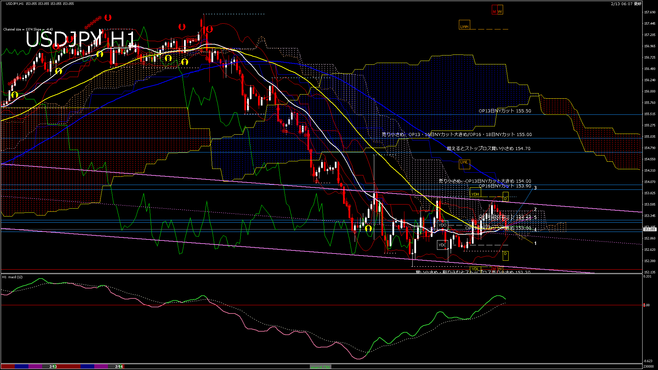The image size is (658, 370).
Task: Click the 2/14 date marker on timeline
Action: [x=118, y=367]
